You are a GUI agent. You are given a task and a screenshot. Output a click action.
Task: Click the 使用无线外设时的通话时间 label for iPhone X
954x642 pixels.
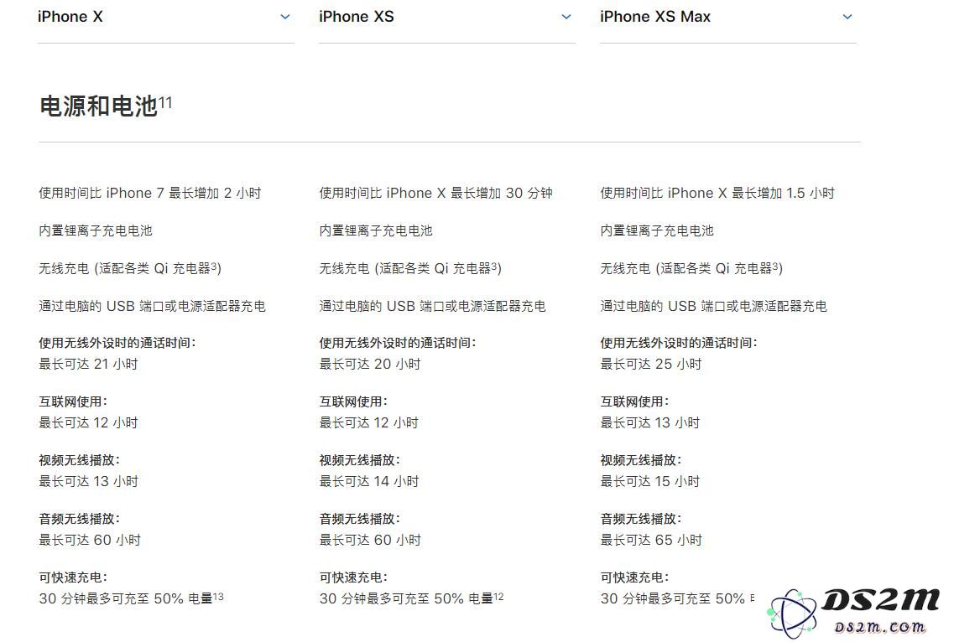[x=117, y=343]
